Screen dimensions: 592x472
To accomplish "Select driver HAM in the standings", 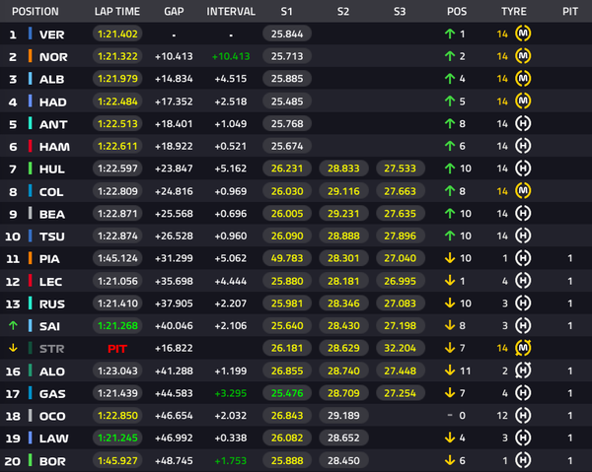I will coord(54,147).
